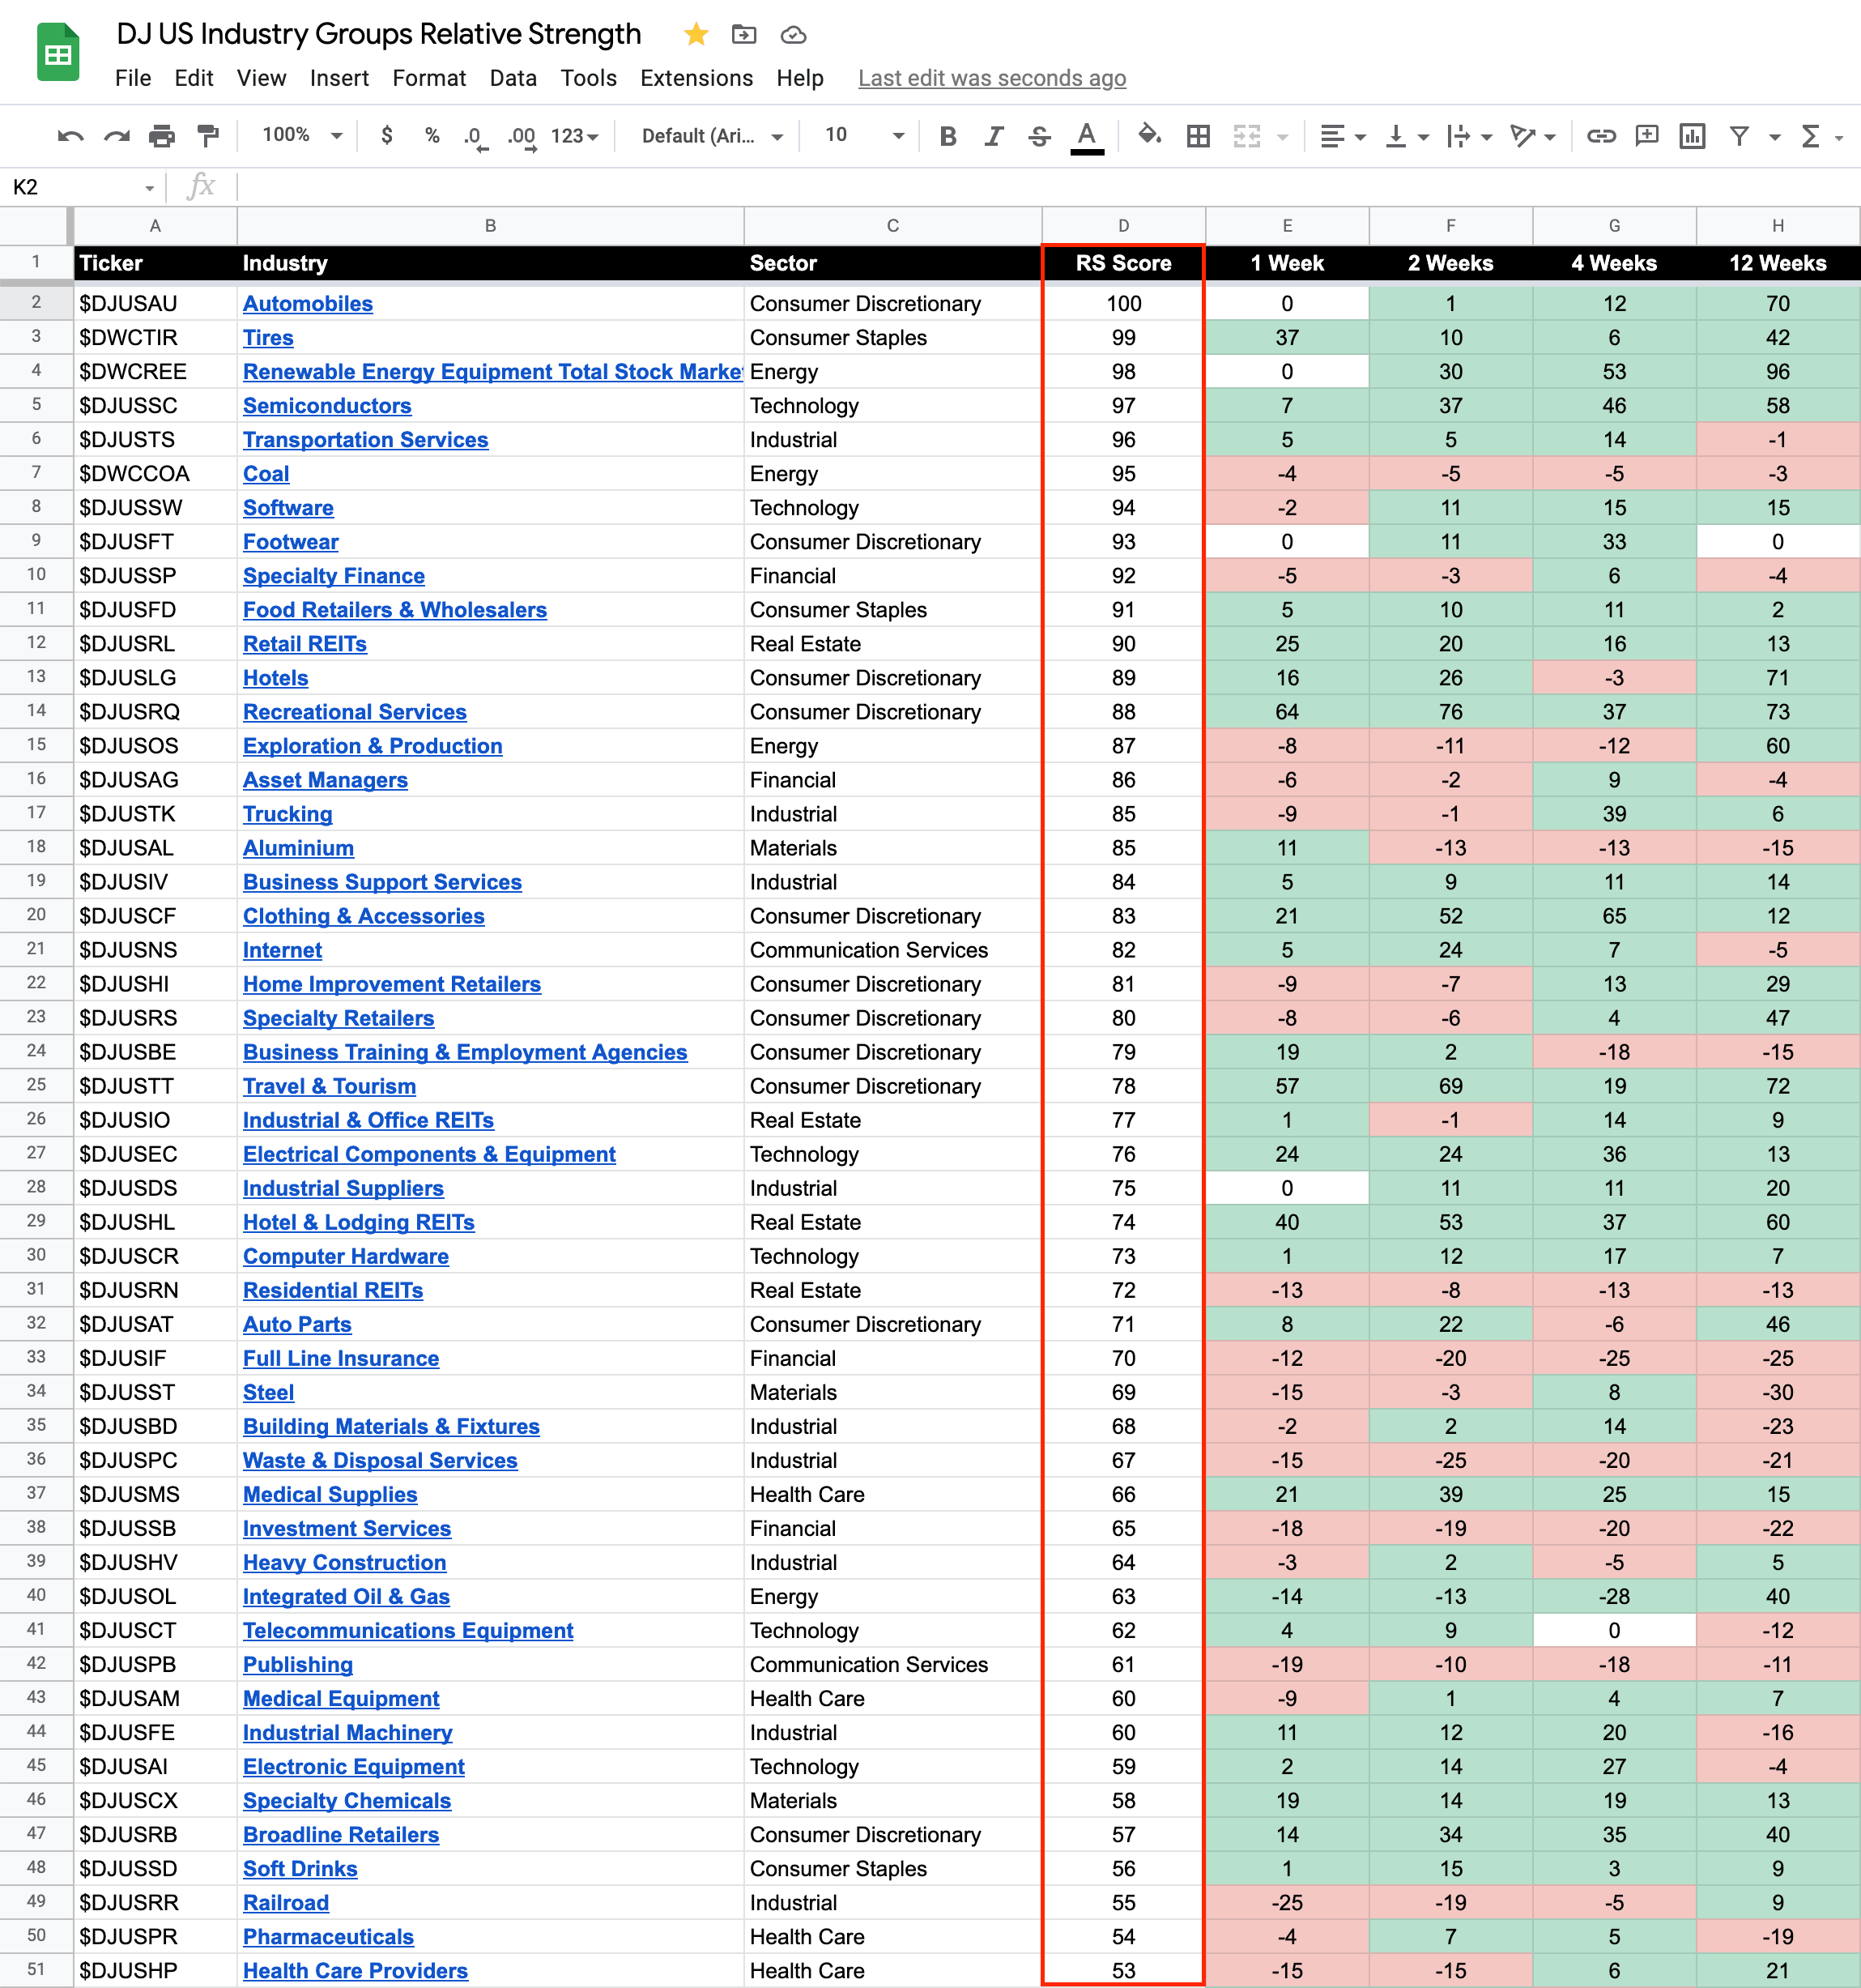Click the Insert link icon
This screenshot has height=1988, width=1861.
pyautogui.click(x=1600, y=136)
